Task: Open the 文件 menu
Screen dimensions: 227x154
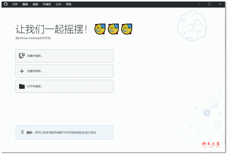Action: (x=15, y=4)
